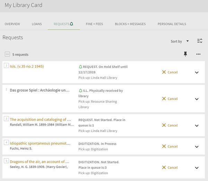The height and width of the screenshot is (181, 208).
Task: Click the sort order list icon
Action: (x=200, y=41)
